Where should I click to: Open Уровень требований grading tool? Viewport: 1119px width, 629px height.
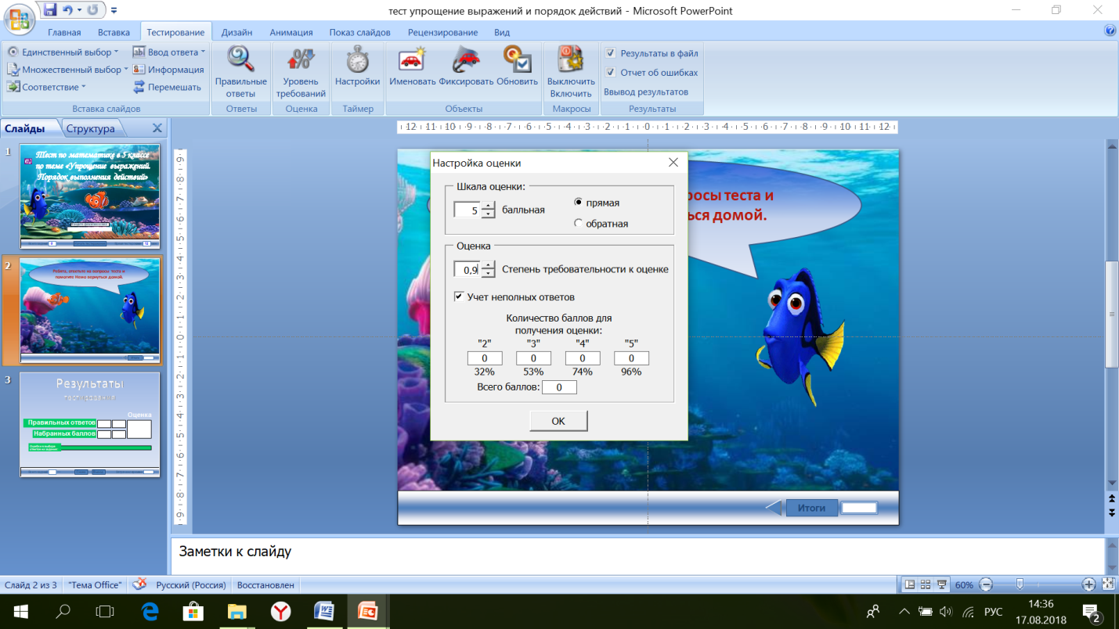(301, 72)
